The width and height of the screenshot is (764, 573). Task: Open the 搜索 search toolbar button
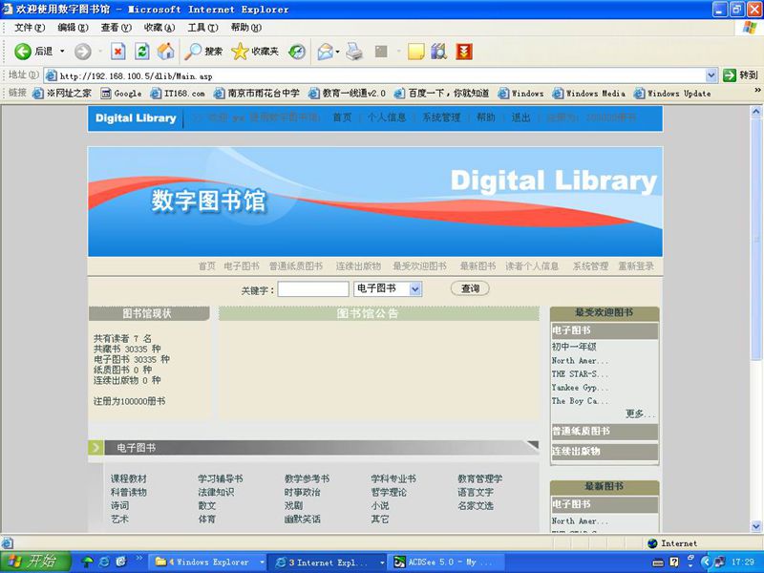[x=203, y=52]
